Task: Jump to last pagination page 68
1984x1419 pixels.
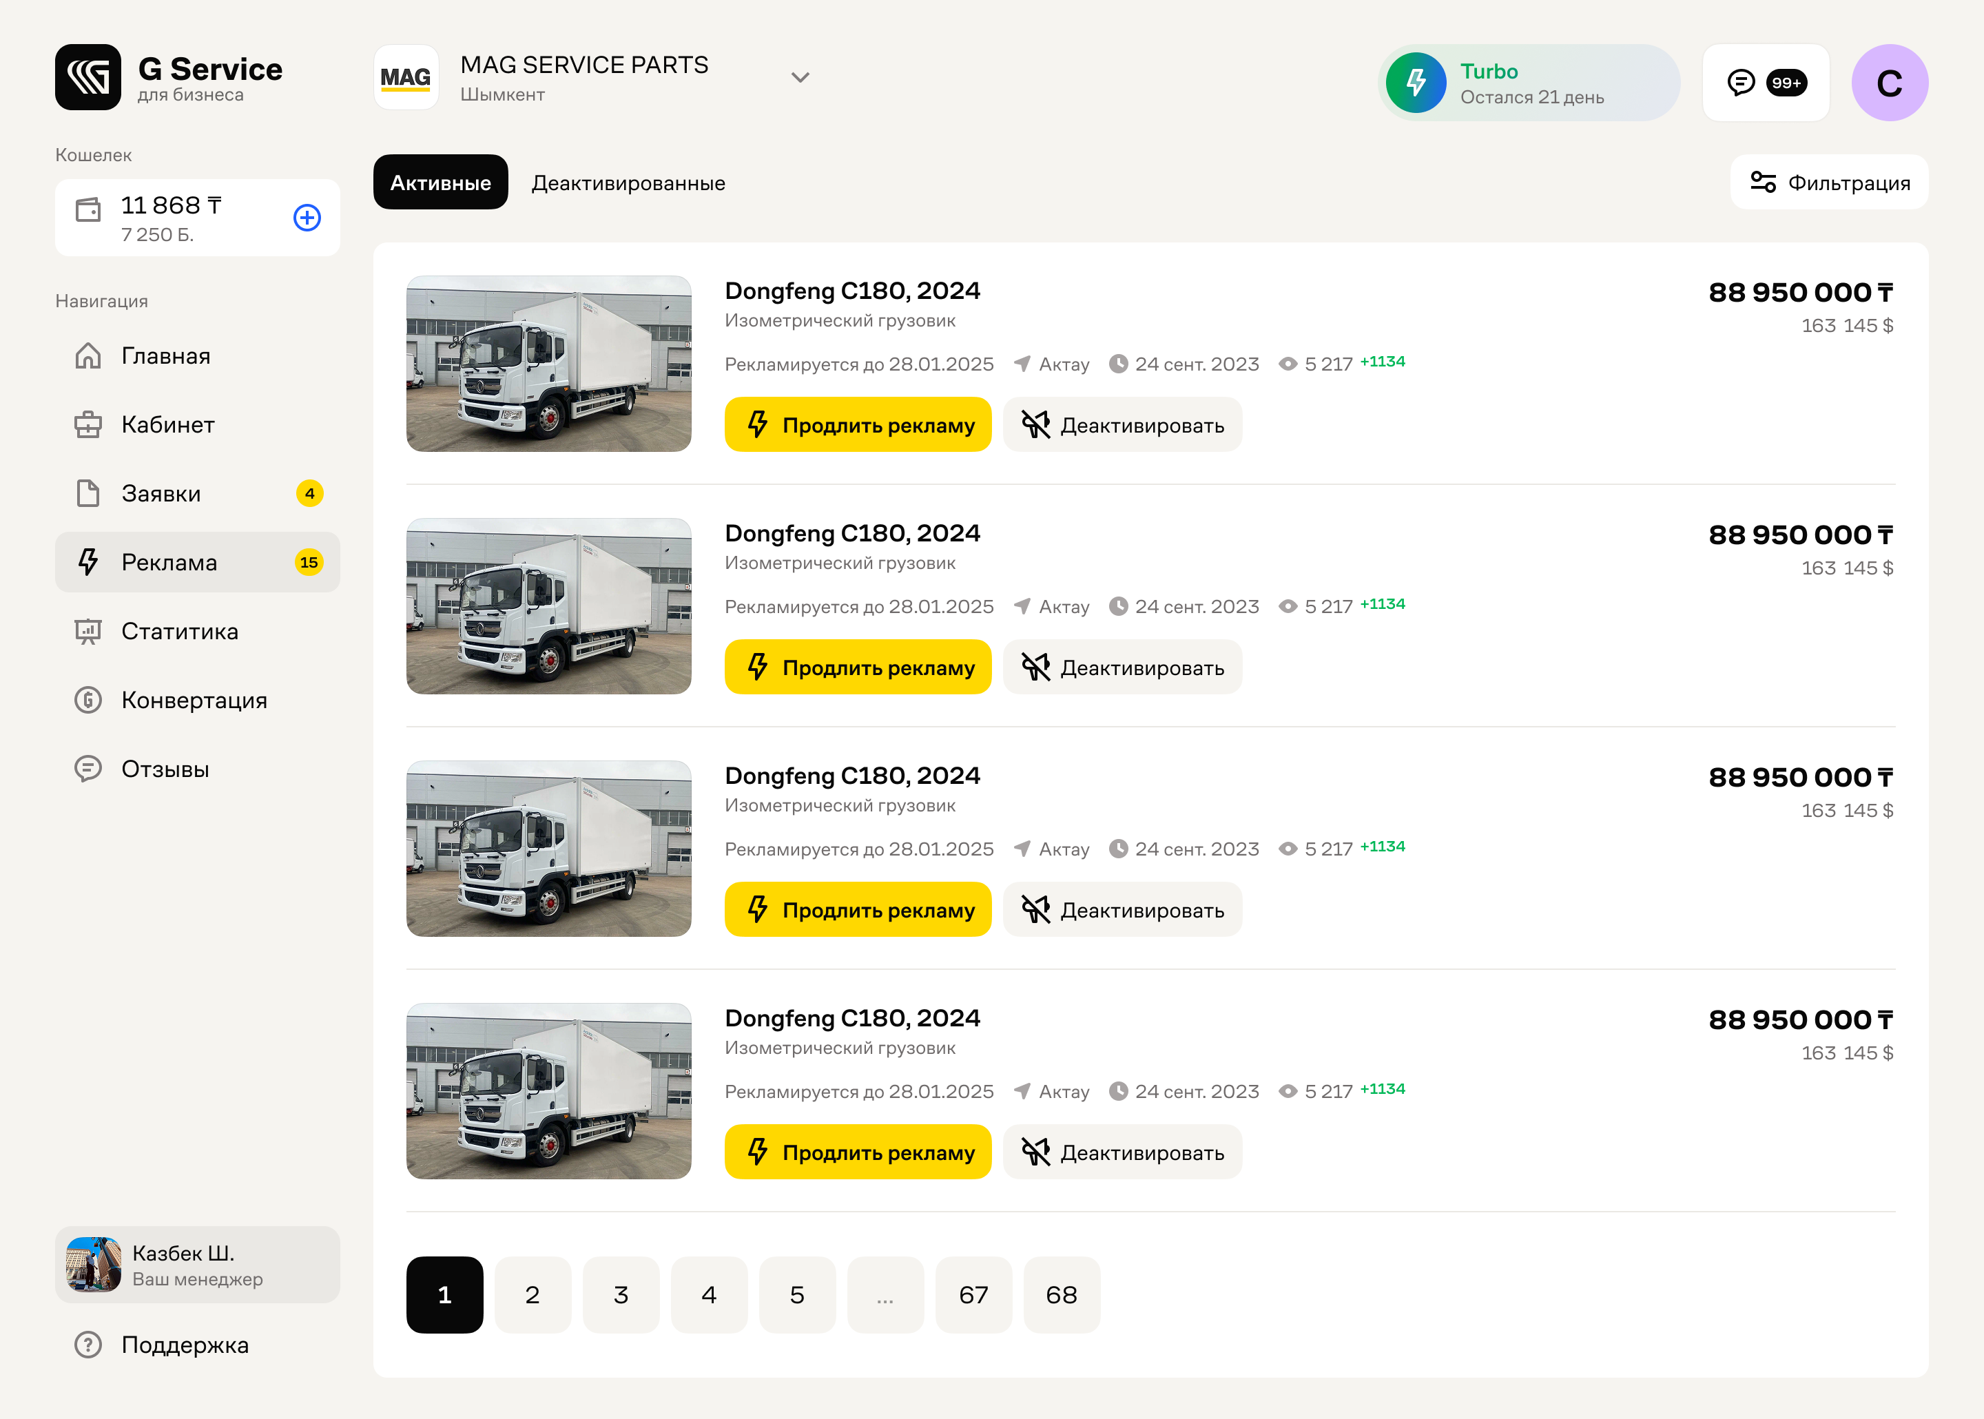Action: point(1062,1295)
